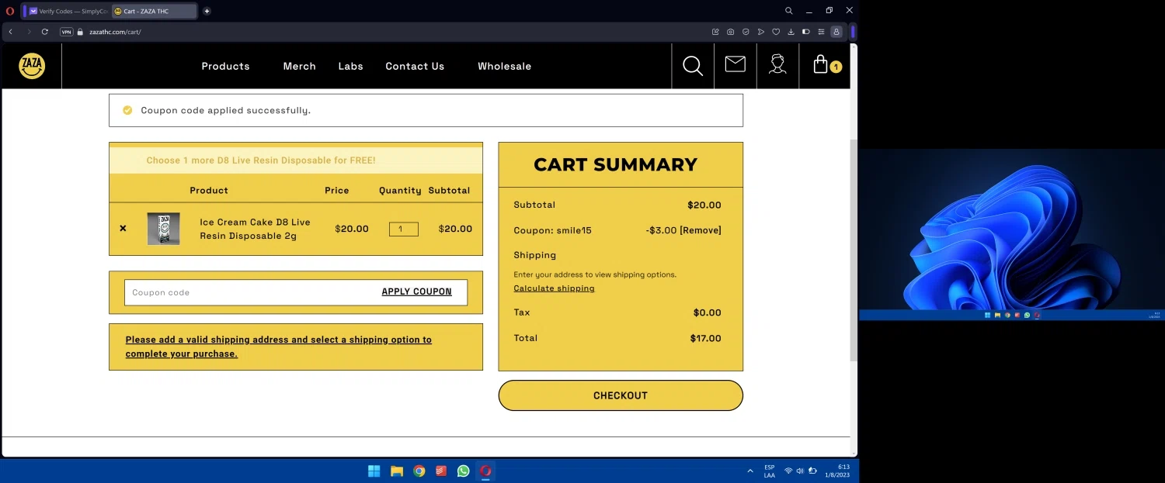
Task: Open Wi-Fi network settings in tray
Action: point(788,471)
